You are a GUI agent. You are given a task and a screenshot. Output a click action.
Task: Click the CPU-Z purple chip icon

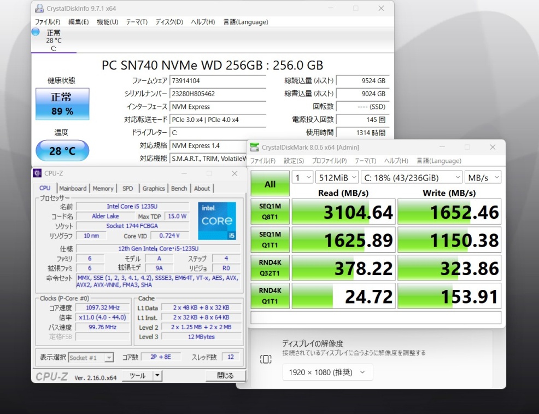coord(37,173)
